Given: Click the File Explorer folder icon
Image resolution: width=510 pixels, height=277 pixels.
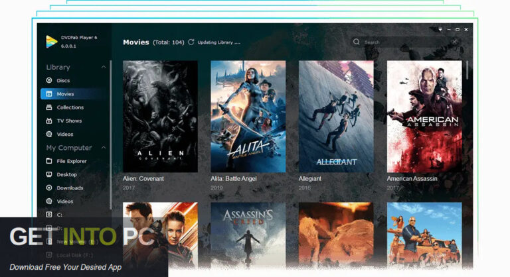Looking at the screenshot, I should pyautogui.click(x=49, y=161).
